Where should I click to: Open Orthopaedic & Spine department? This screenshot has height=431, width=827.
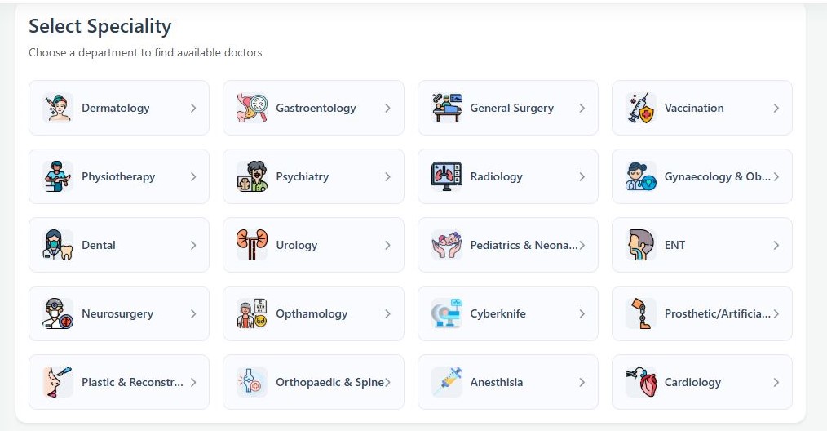(x=313, y=382)
